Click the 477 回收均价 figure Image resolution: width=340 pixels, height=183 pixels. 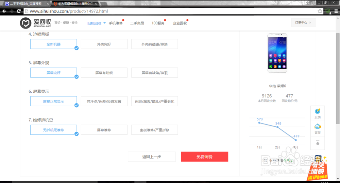click(x=289, y=96)
